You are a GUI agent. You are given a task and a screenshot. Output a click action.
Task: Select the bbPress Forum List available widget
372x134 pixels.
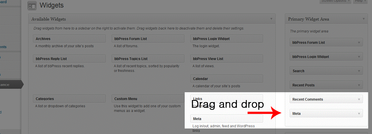click(x=148, y=39)
